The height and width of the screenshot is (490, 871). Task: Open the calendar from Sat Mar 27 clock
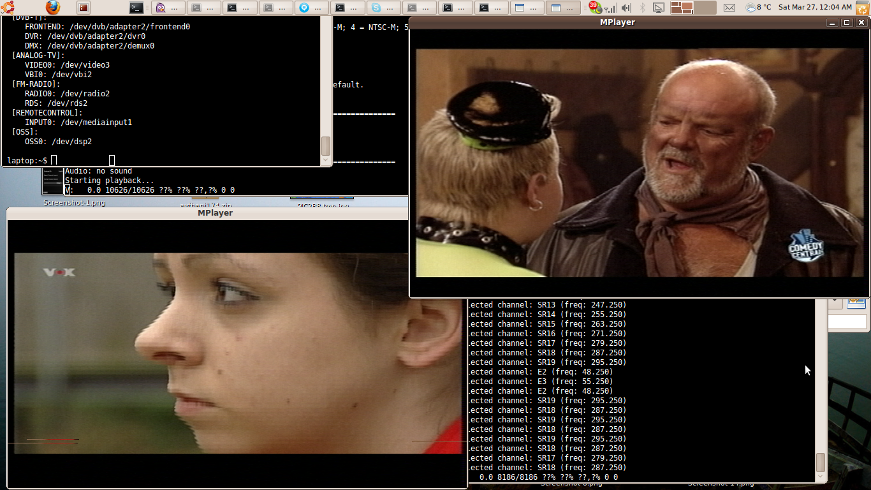click(815, 8)
